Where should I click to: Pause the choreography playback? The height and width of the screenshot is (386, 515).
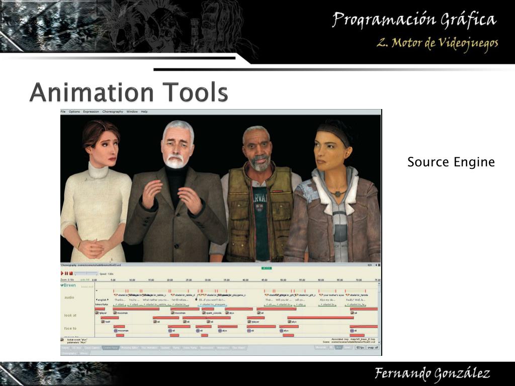(66, 273)
